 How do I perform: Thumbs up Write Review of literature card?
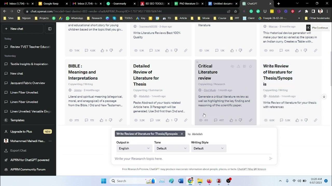coord(297,120)
